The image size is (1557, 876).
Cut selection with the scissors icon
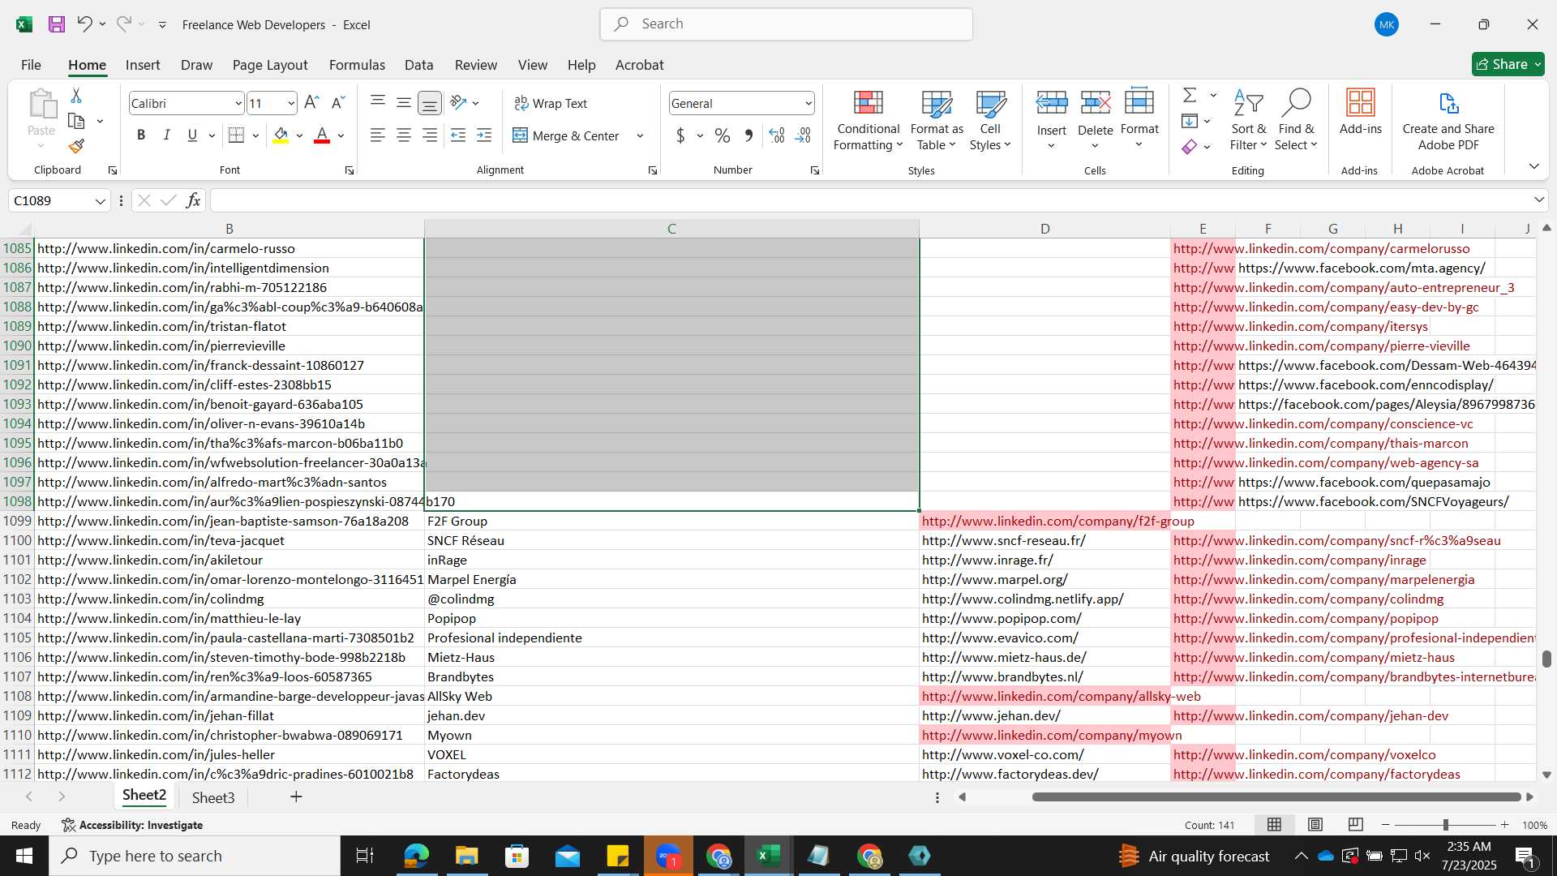(x=76, y=96)
